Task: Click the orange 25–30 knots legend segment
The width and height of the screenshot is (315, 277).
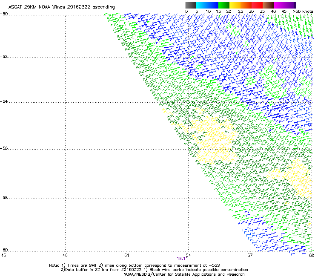Action: pos(246,5)
